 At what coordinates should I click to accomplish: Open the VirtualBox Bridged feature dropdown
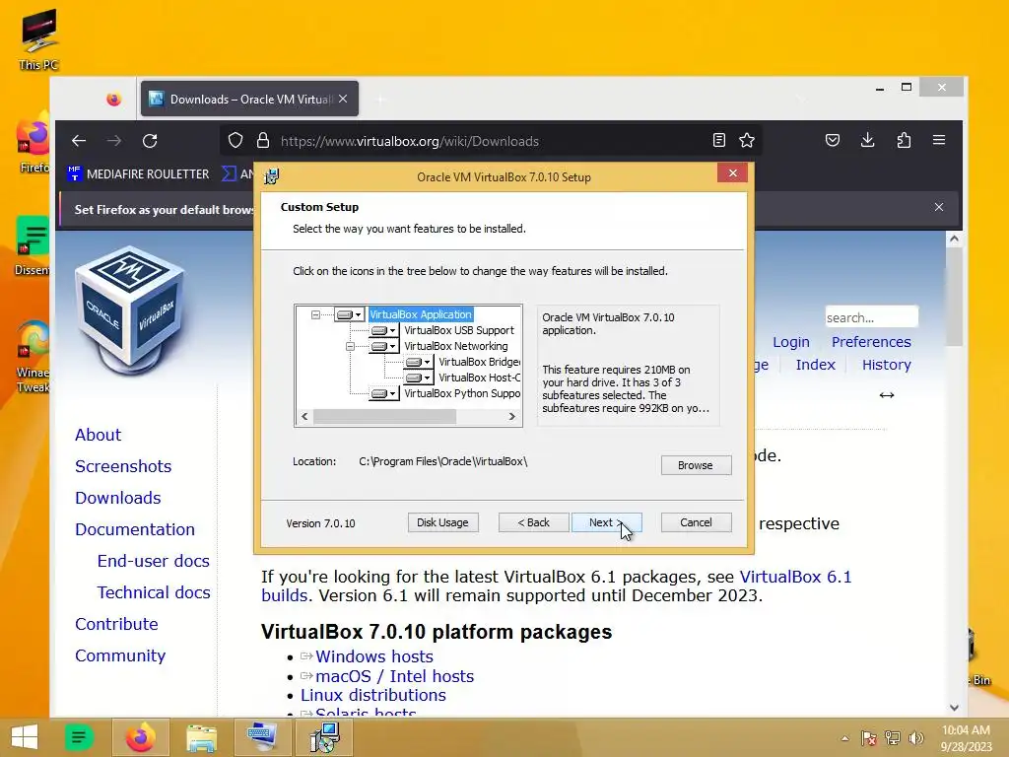419,362
